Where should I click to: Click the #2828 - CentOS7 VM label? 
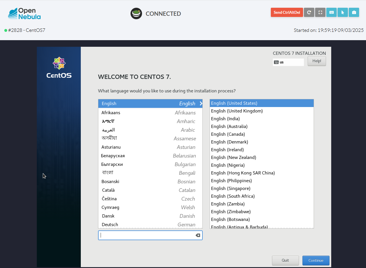(x=27, y=30)
